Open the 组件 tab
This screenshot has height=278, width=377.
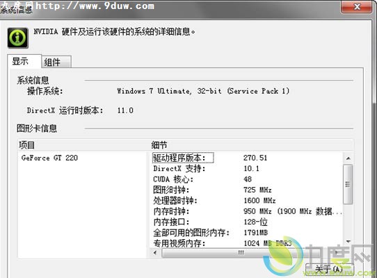(56, 62)
